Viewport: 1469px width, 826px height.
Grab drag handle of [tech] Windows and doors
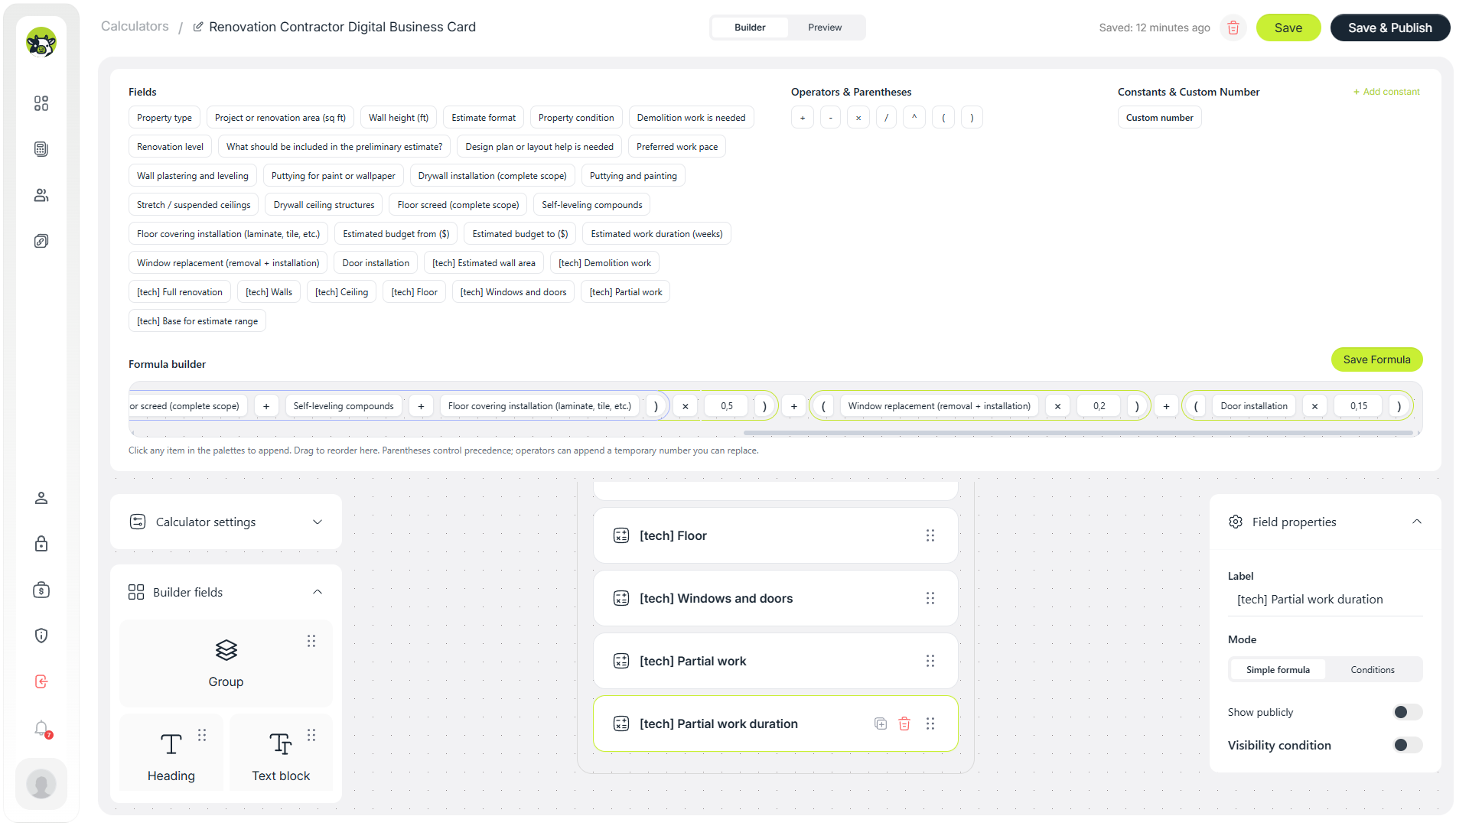(x=930, y=598)
